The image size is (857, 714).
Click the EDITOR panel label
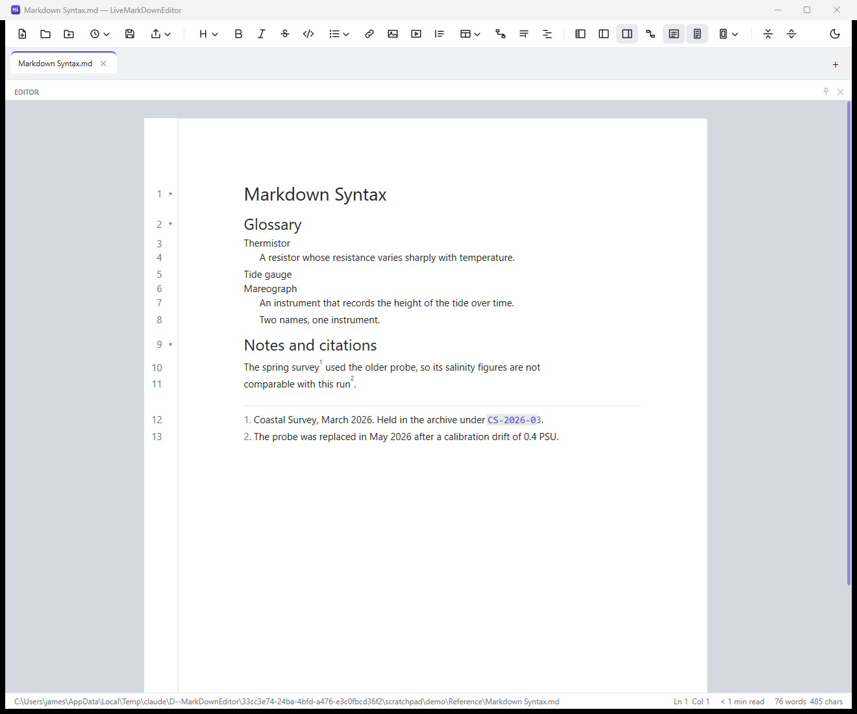coord(27,92)
